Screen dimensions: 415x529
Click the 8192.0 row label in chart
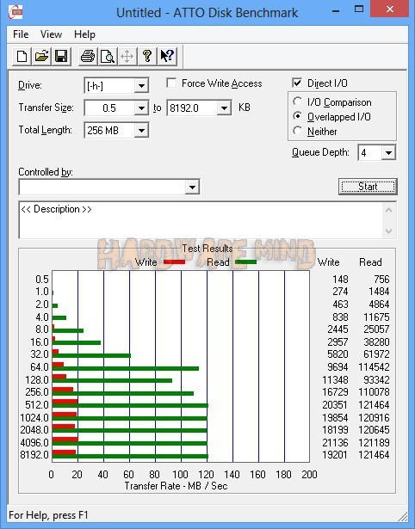34,454
